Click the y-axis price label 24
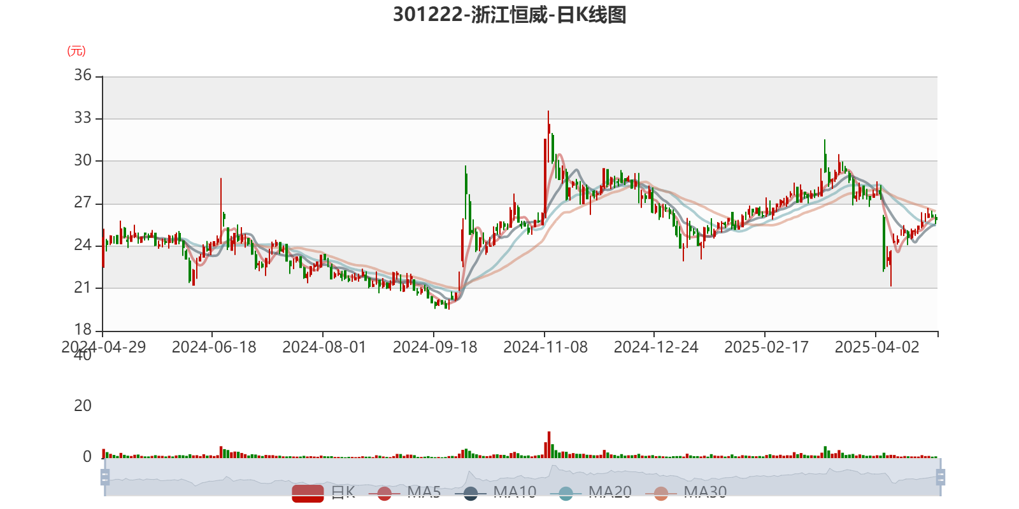 pos(83,245)
